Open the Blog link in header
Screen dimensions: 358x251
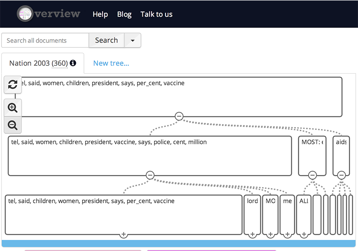tap(124, 14)
